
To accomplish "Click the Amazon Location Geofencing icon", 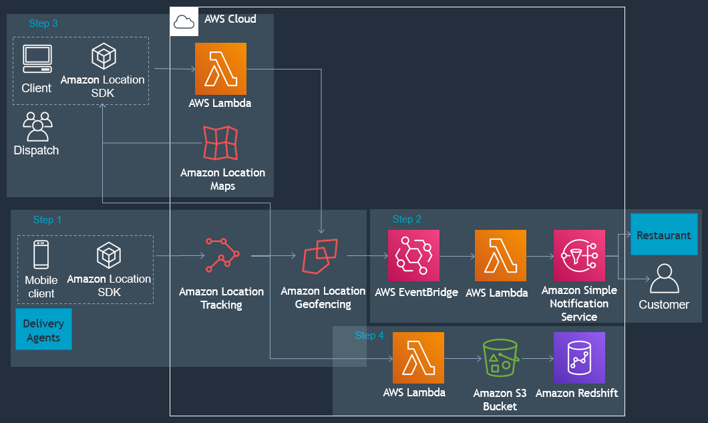I will pos(320,256).
